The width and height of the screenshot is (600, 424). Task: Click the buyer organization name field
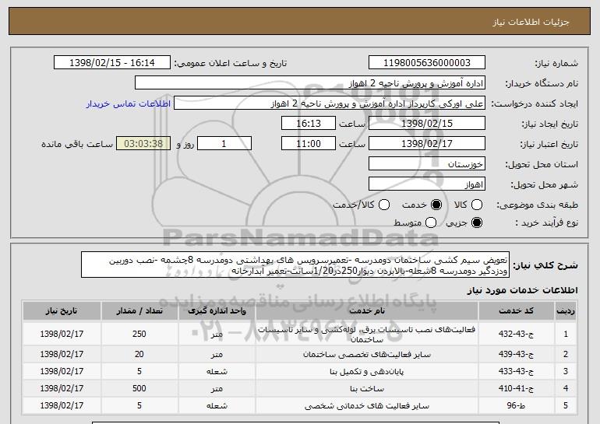310,83
